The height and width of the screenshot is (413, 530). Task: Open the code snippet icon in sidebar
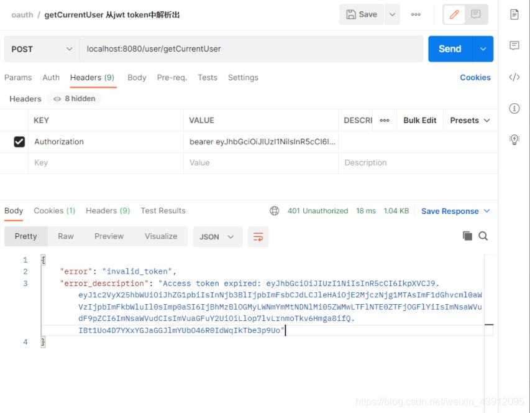pyautogui.click(x=514, y=77)
